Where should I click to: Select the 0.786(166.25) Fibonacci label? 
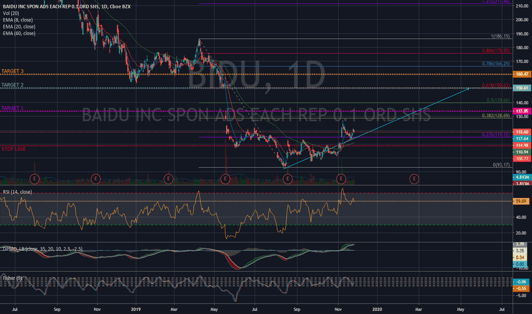pyautogui.click(x=495, y=63)
